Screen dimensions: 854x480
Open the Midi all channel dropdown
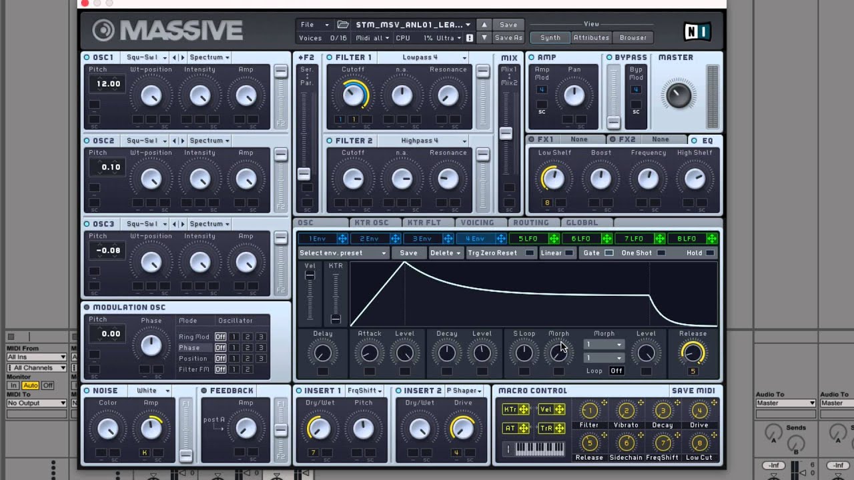point(373,38)
